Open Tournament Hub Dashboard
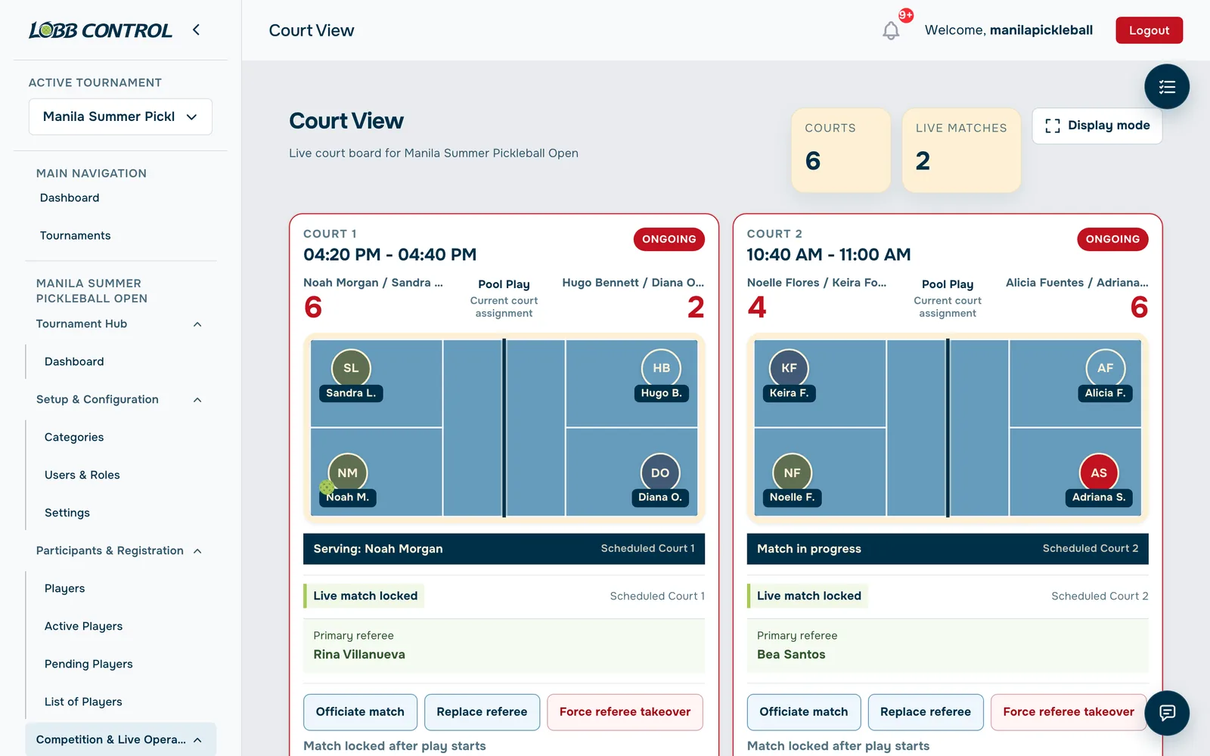The width and height of the screenshot is (1210, 756). [x=74, y=361]
